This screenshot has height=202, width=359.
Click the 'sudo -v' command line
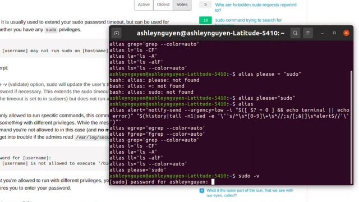coord(185,176)
